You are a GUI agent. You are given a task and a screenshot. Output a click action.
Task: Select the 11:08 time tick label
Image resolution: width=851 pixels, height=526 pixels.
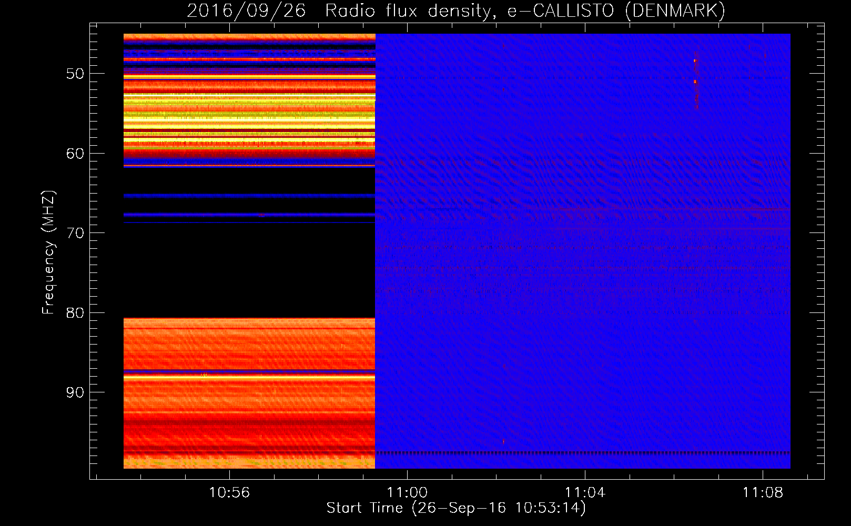(763, 493)
